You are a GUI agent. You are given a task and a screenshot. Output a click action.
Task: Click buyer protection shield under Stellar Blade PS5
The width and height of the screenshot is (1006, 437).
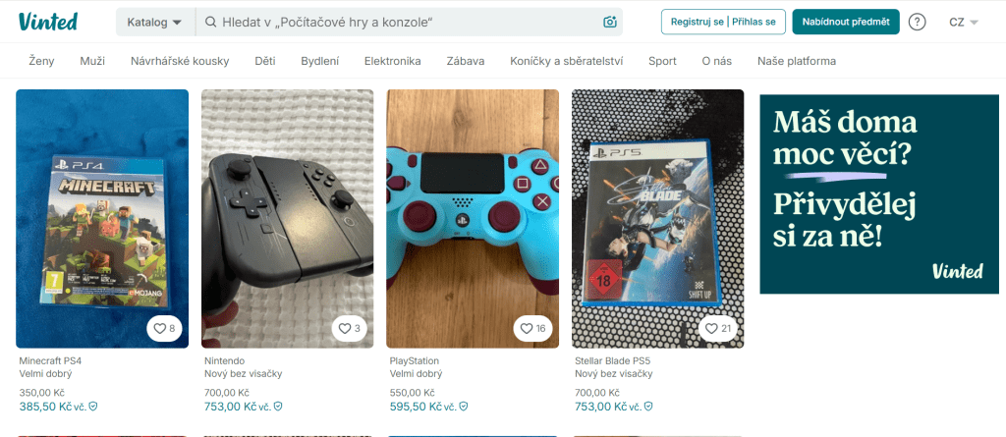coord(648,407)
